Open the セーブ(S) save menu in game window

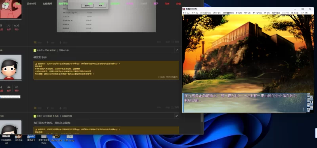(x=195, y=13)
